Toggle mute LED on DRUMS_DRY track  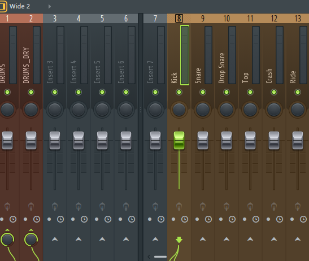pyautogui.click(x=31, y=92)
